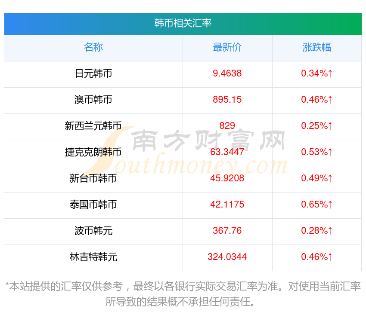Click the 0.53%↑ change value

click(316, 152)
